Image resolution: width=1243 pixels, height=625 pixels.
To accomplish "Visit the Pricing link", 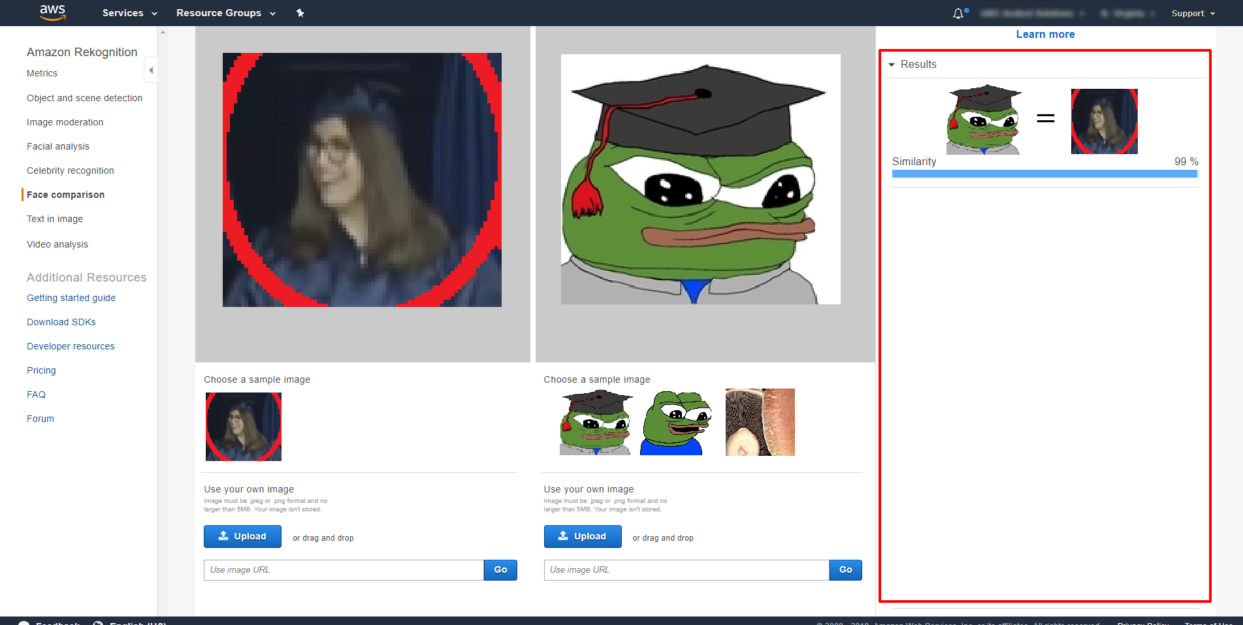I will [x=41, y=370].
